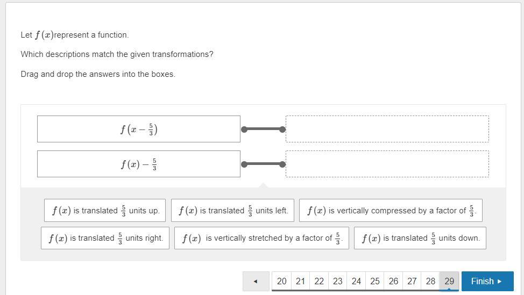
Task: Select the 'translated 5/3 units up' answer tile
Action: (x=105, y=211)
